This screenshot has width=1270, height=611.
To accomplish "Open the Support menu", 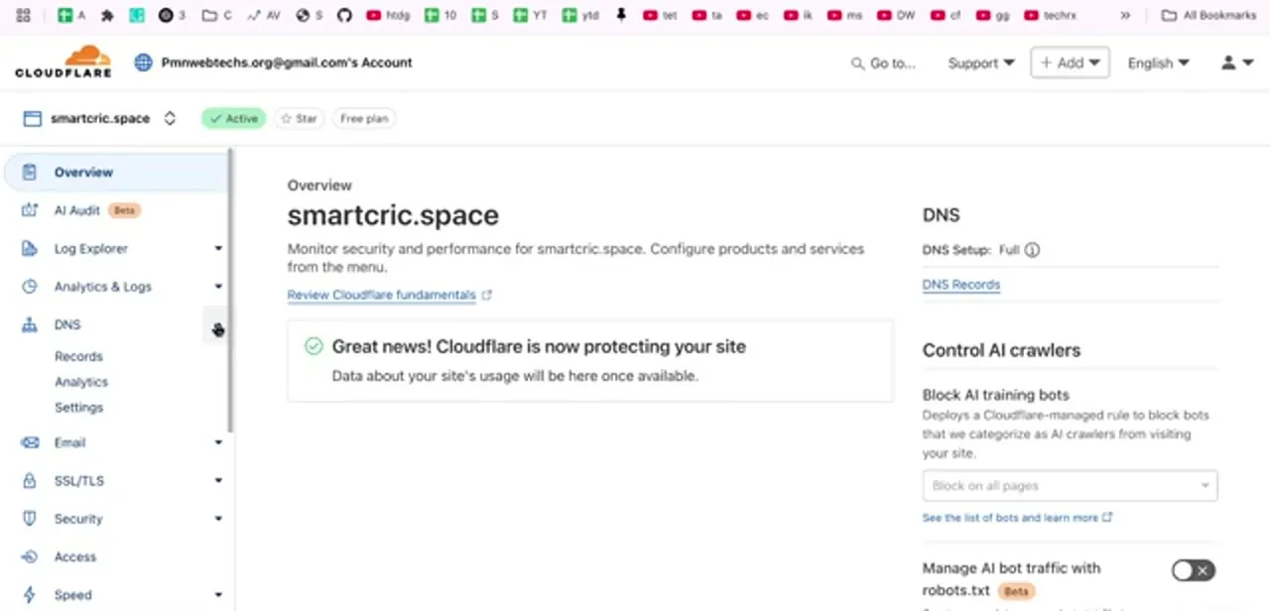I will (x=981, y=62).
